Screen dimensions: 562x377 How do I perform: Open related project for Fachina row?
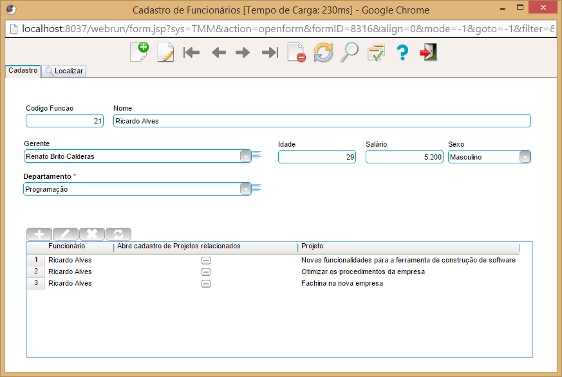(206, 283)
